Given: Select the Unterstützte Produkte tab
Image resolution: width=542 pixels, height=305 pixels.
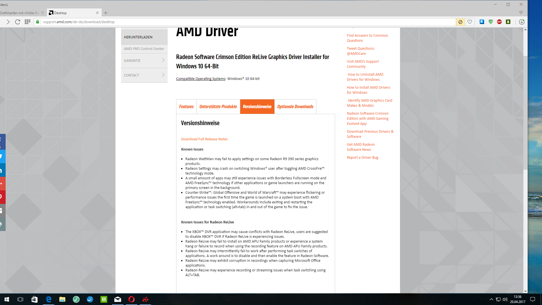Looking at the screenshot, I should click(x=218, y=106).
